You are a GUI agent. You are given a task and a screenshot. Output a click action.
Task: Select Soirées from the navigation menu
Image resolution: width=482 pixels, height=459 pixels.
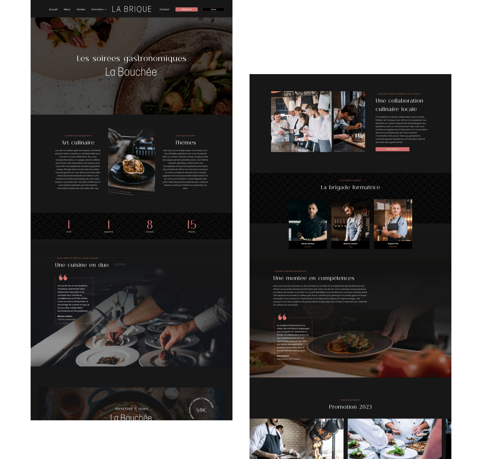click(x=81, y=9)
